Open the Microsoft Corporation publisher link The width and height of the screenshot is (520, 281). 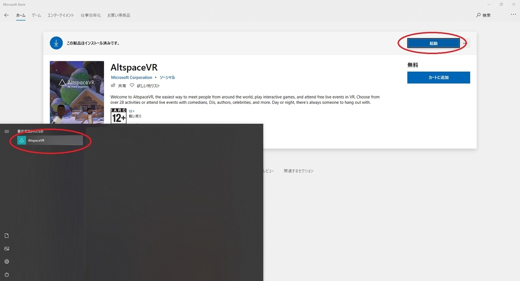[x=131, y=77]
